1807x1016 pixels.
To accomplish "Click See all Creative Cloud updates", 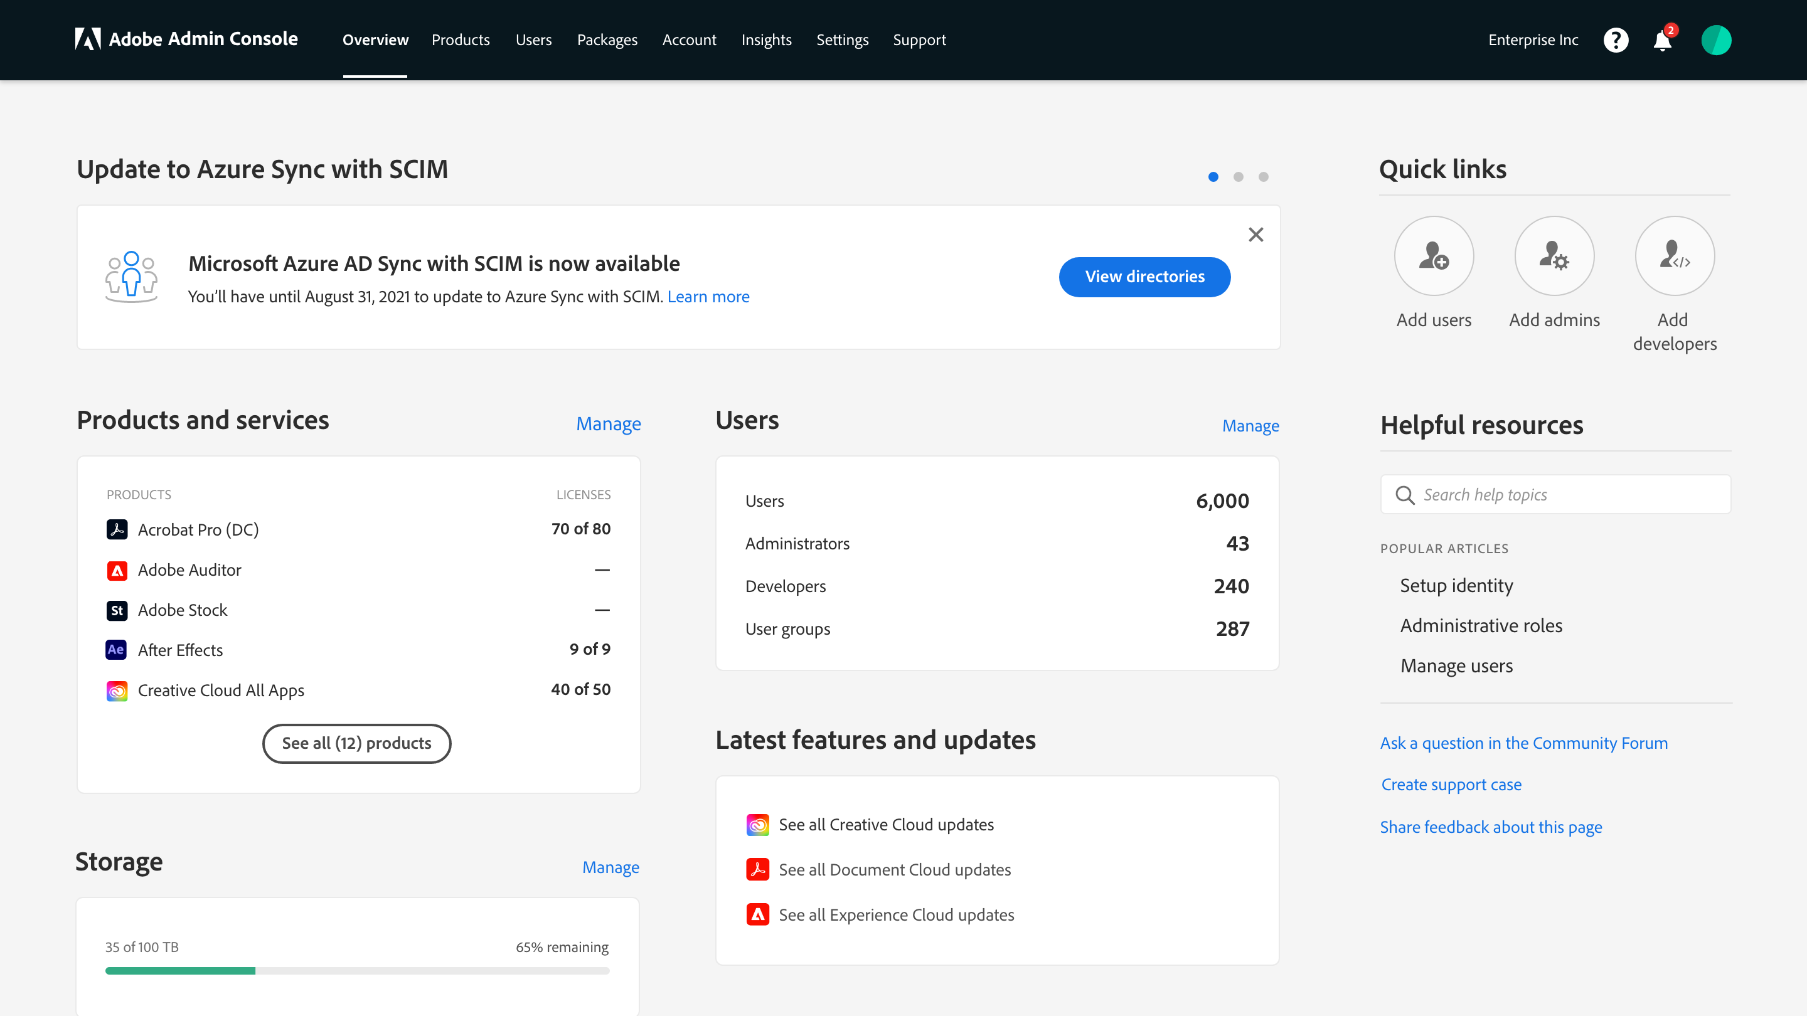I will tap(886, 825).
